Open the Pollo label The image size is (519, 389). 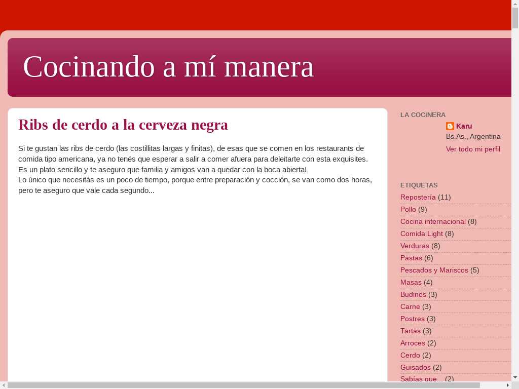coord(408,209)
